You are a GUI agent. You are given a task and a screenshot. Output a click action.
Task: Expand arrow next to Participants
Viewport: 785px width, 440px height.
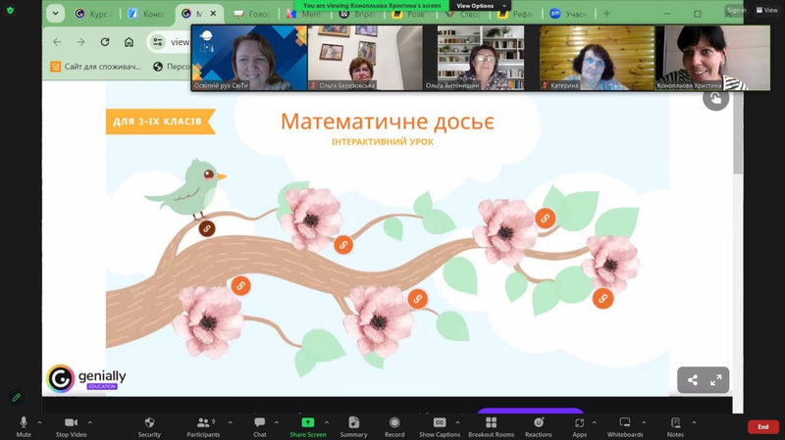click(x=231, y=423)
